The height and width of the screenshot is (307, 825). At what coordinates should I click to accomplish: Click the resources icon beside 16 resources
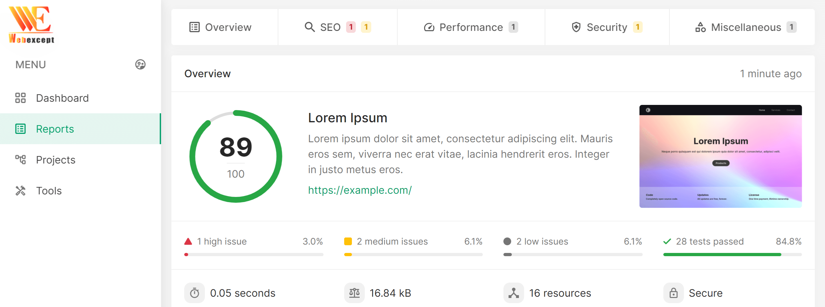click(514, 293)
